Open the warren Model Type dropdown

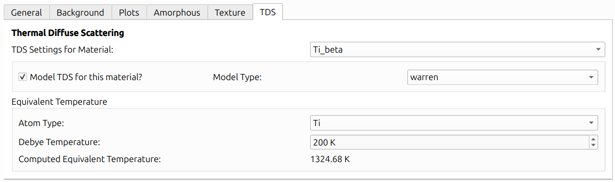click(x=503, y=77)
